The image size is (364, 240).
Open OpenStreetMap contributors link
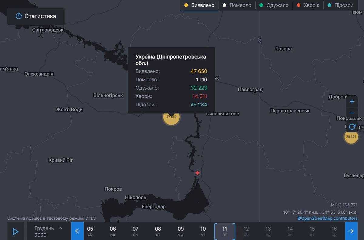pos(327,218)
